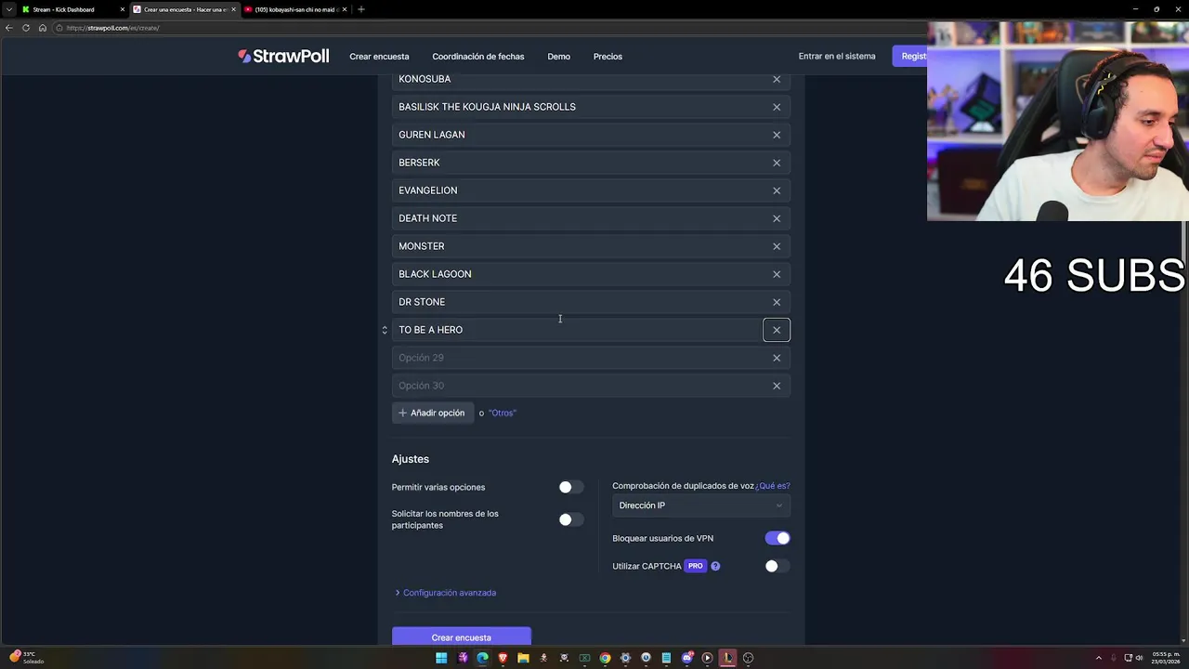Image resolution: width=1189 pixels, height=669 pixels.
Task: Remove the empty Opción 29 field
Action: pyautogui.click(x=777, y=358)
